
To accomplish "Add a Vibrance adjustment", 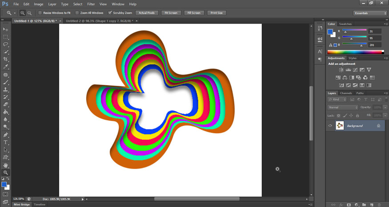I will click(x=369, y=70).
